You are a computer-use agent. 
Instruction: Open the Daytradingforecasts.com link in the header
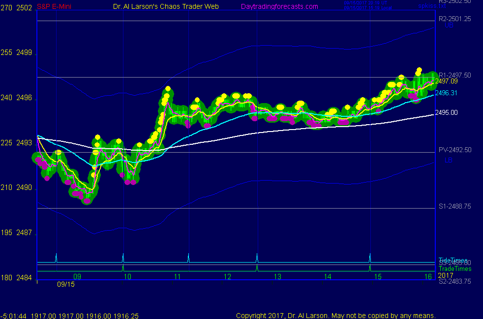(279, 6)
